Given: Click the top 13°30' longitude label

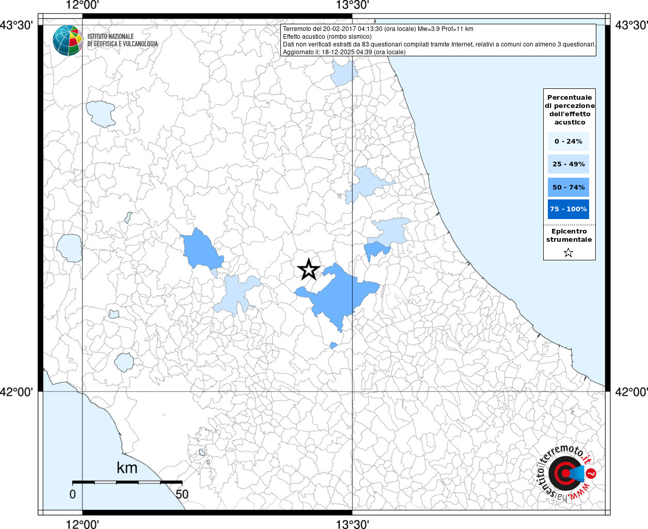Looking at the screenshot, I should 353,6.
